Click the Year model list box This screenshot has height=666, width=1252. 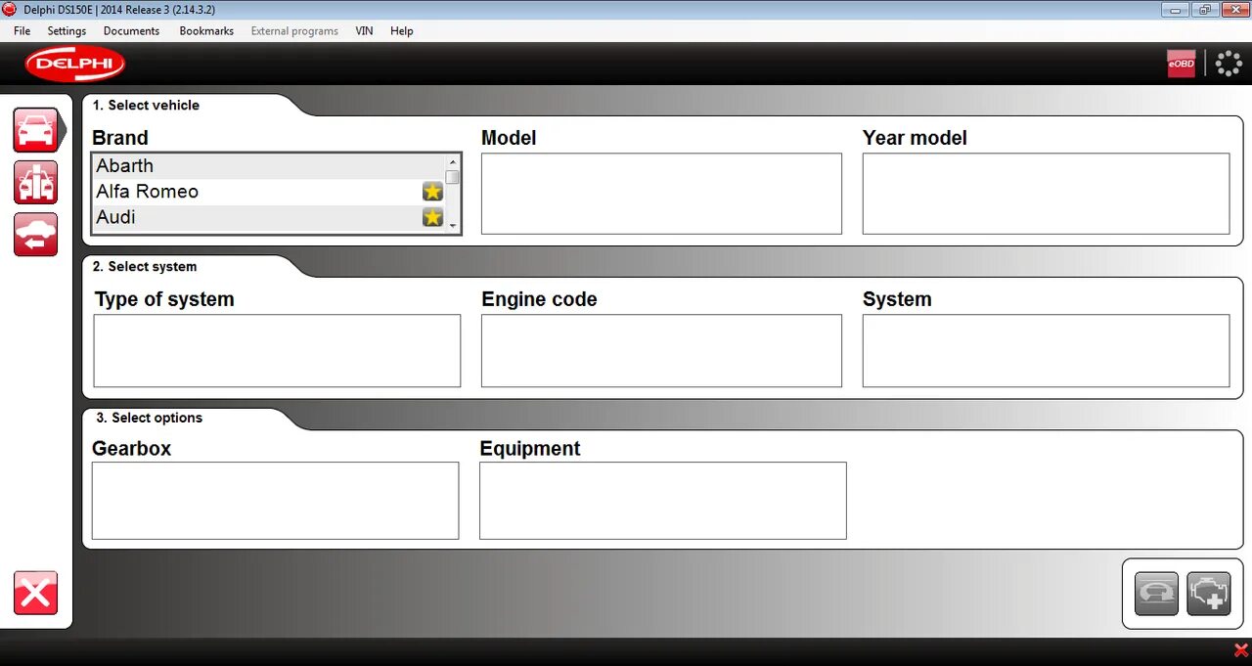pos(1046,194)
